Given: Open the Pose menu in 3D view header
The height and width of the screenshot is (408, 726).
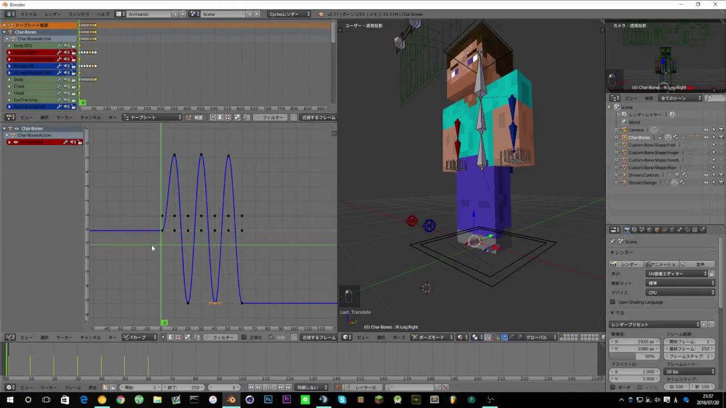Looking at the screenshot, I should coord(399,337).
